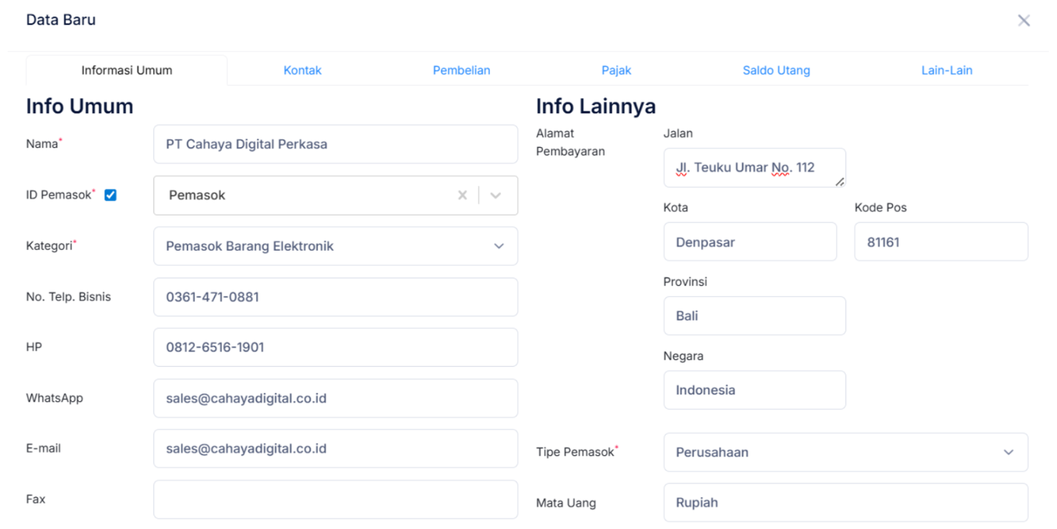Edit the WhatsApp field
This screenshot has height=529, width=1057.
coord(335,398)
